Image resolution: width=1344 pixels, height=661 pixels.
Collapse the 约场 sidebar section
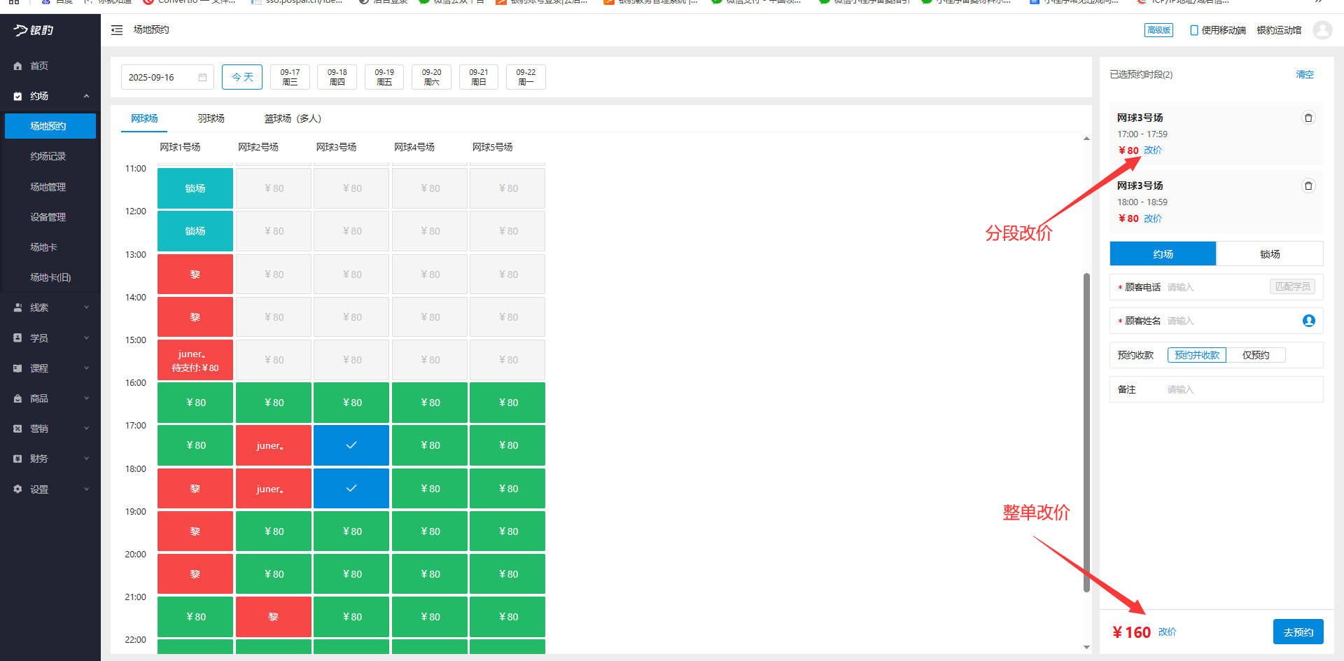[x=86, y=96]
